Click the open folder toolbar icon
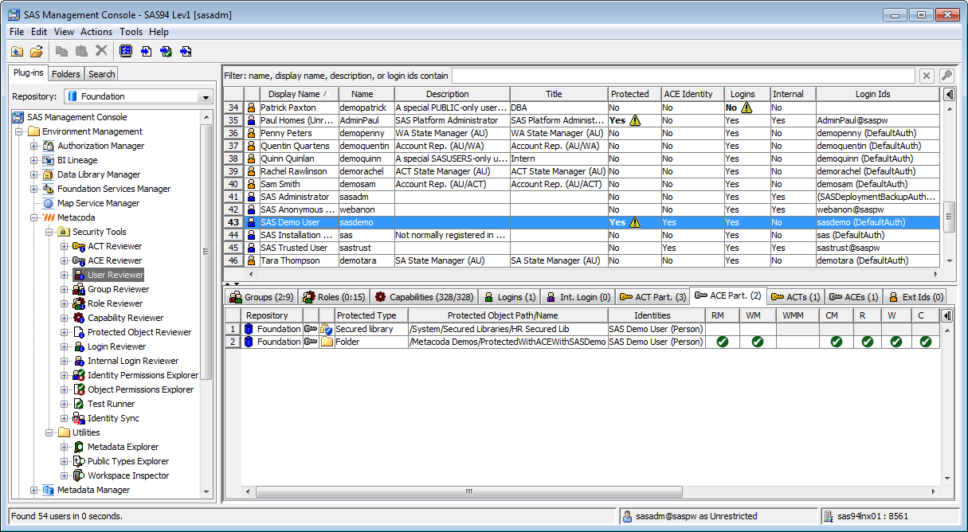 coord(37,51)
